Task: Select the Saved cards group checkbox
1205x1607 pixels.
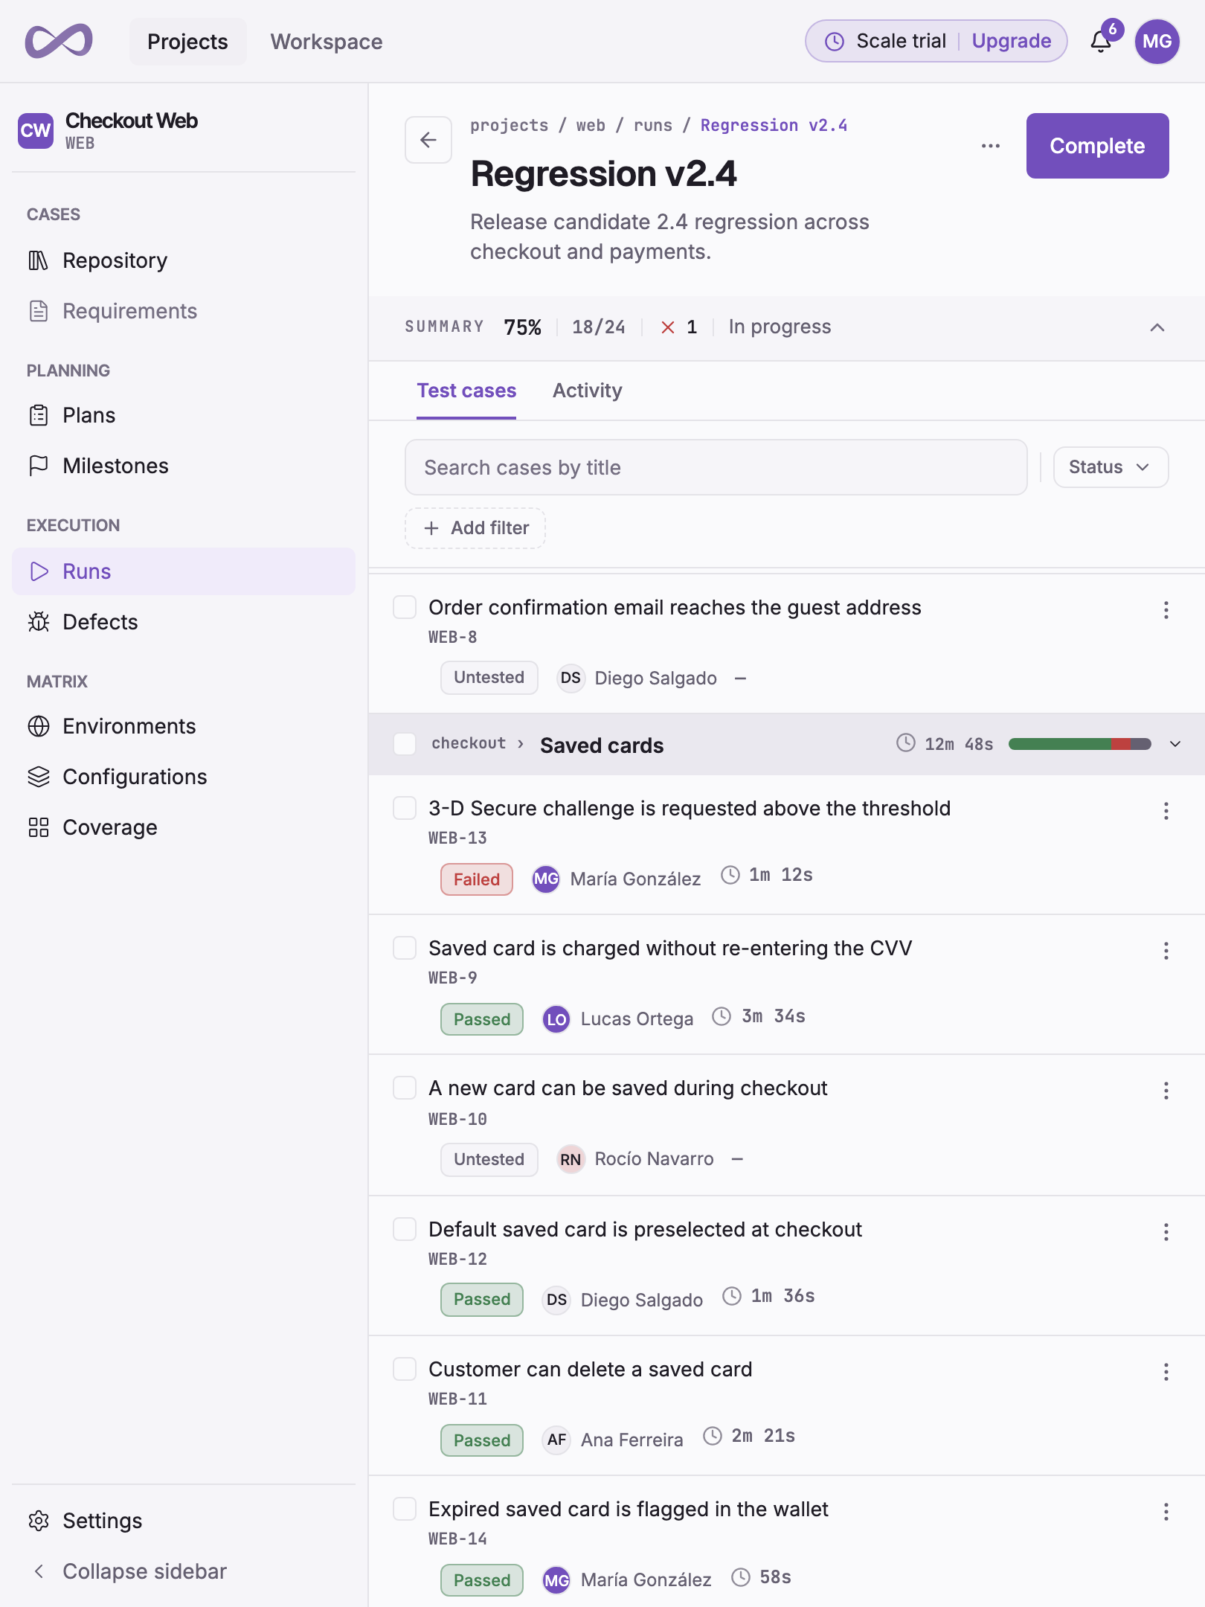Action: (x=405, y=744)
